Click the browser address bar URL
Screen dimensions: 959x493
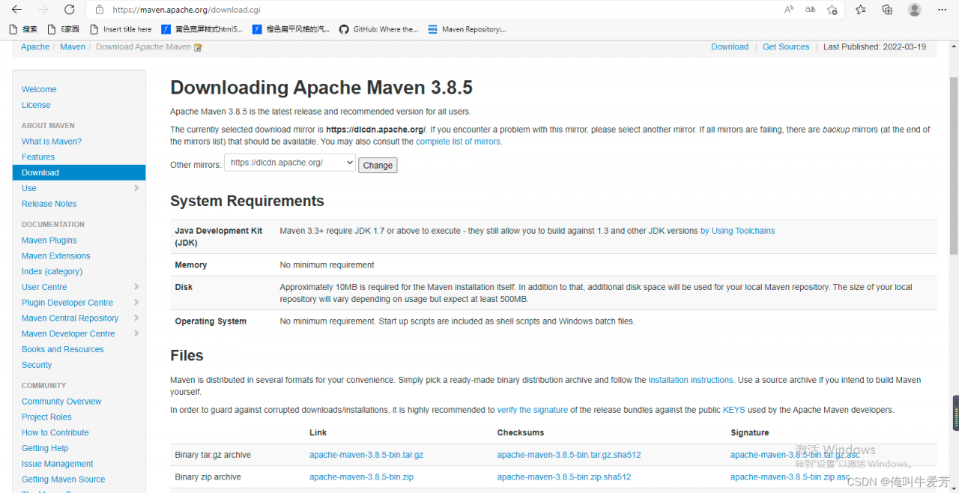(300, 10)
